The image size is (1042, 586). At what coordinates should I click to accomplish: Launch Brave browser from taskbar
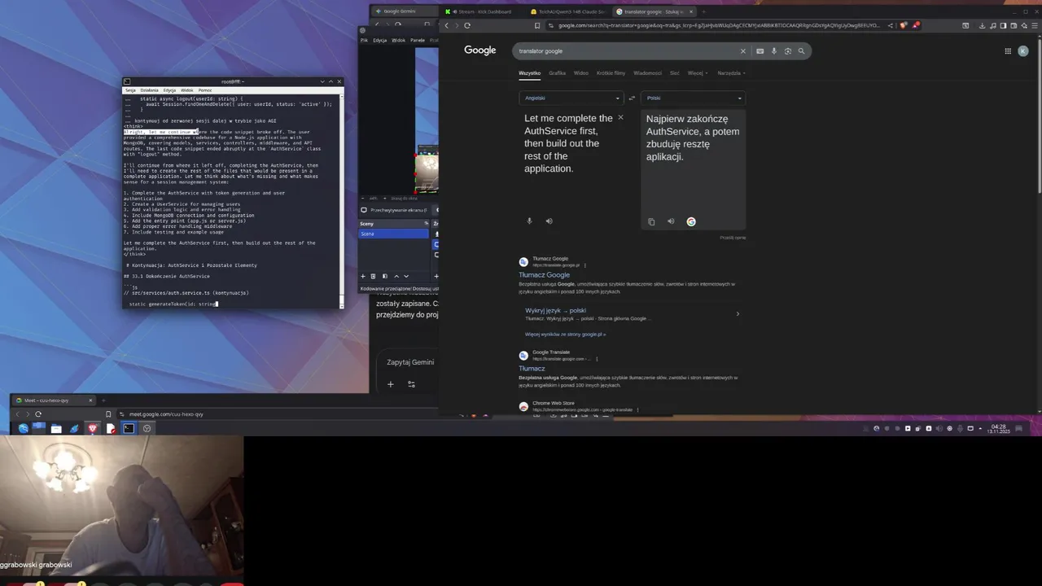pos(93,428)
